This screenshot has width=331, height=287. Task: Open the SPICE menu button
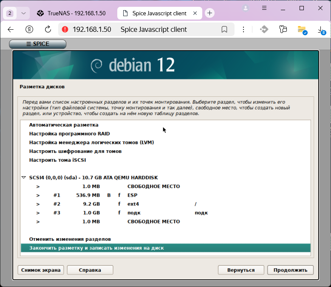tap(37, 44)
